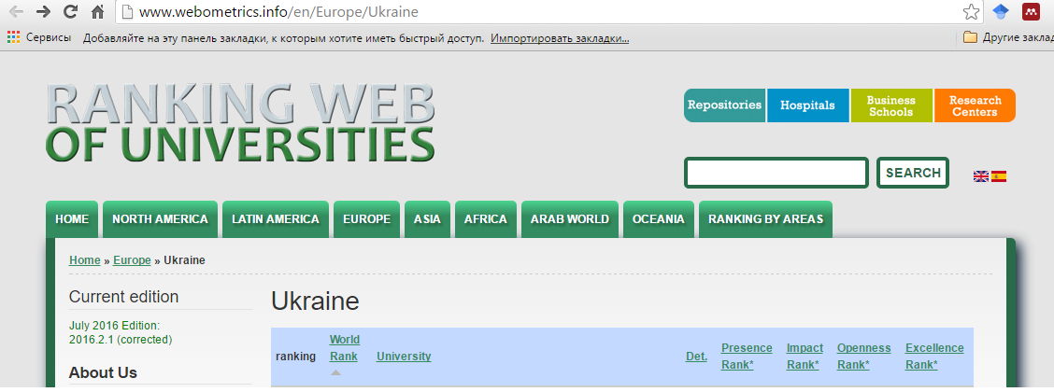The image size is (1054, 392).
Task: Go to browser home page icon
Action: (97, 12)
